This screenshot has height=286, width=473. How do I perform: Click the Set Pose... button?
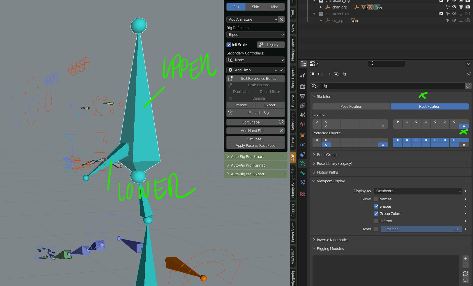(255, 139)
